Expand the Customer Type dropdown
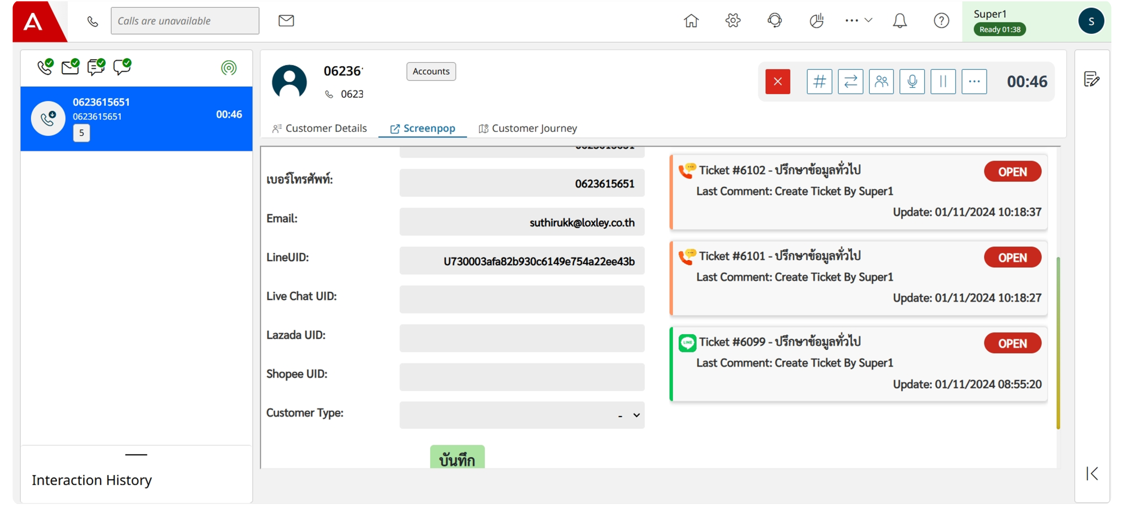This screenshot has height=505, width=1124. 522,415
